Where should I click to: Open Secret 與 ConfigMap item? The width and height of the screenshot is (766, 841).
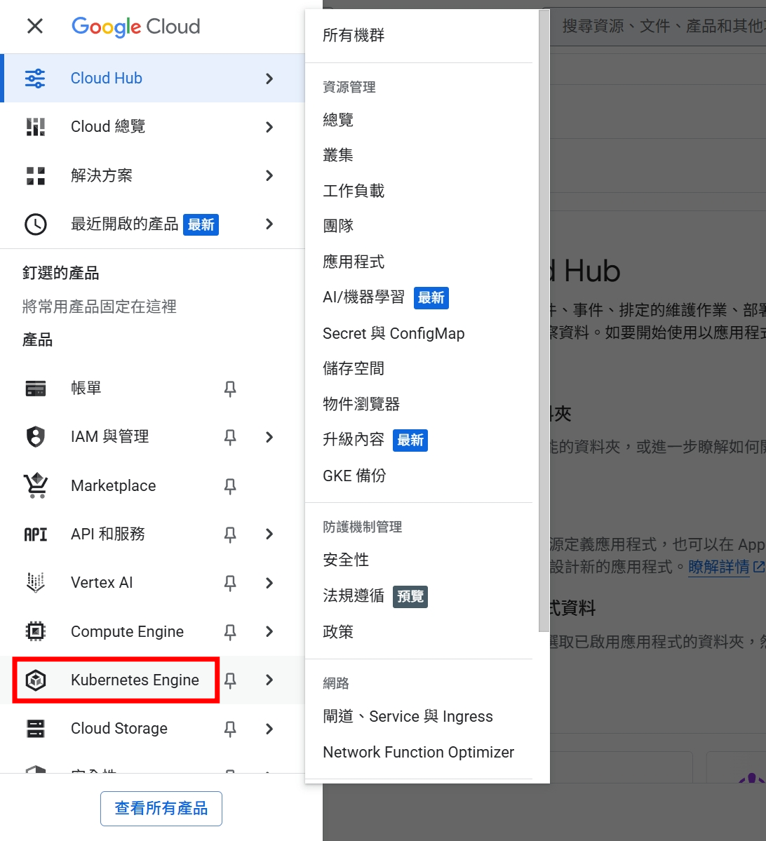pos(394,333)
